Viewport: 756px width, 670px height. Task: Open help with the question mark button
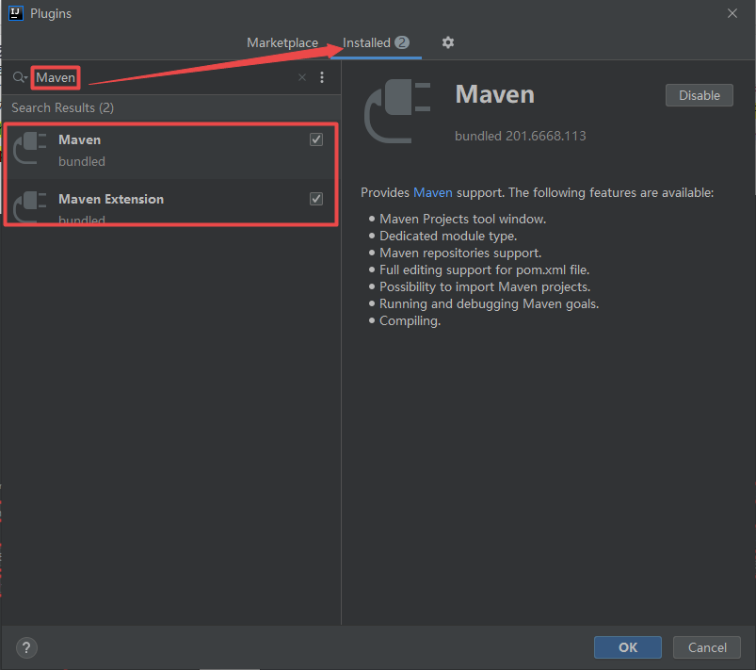tap(26, 647)
